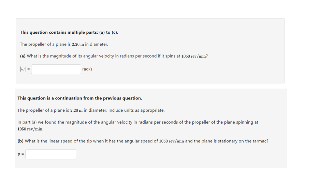Screen dimensions: 335x171
Task: Click '1050 rev/min?' ending part (a) question
Action: (195, 56)
